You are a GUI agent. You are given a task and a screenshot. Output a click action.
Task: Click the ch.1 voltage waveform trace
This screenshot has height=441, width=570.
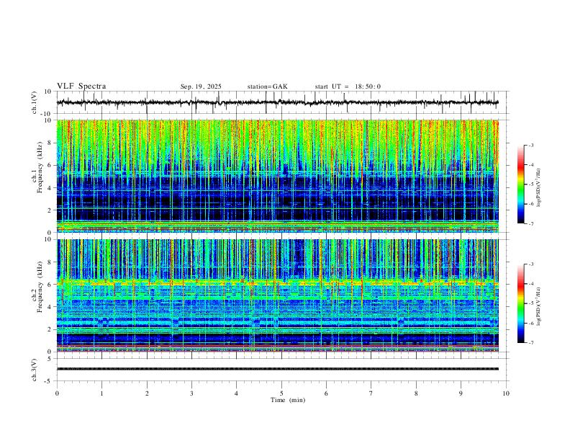pos(278,102)
